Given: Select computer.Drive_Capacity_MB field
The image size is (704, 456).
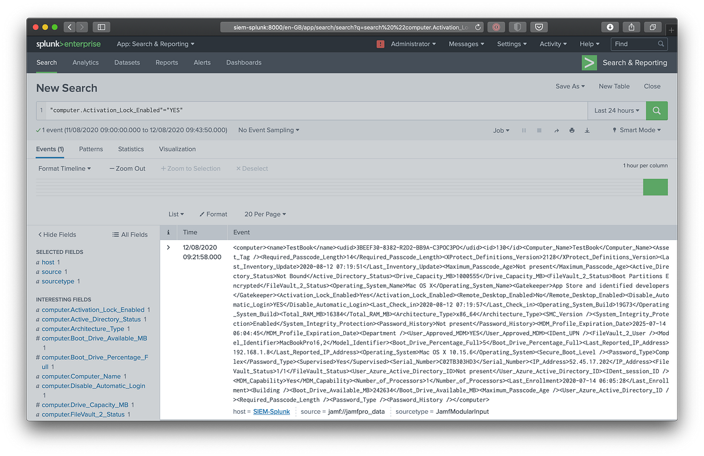Looking at the screenshot, I should [85, 405].
